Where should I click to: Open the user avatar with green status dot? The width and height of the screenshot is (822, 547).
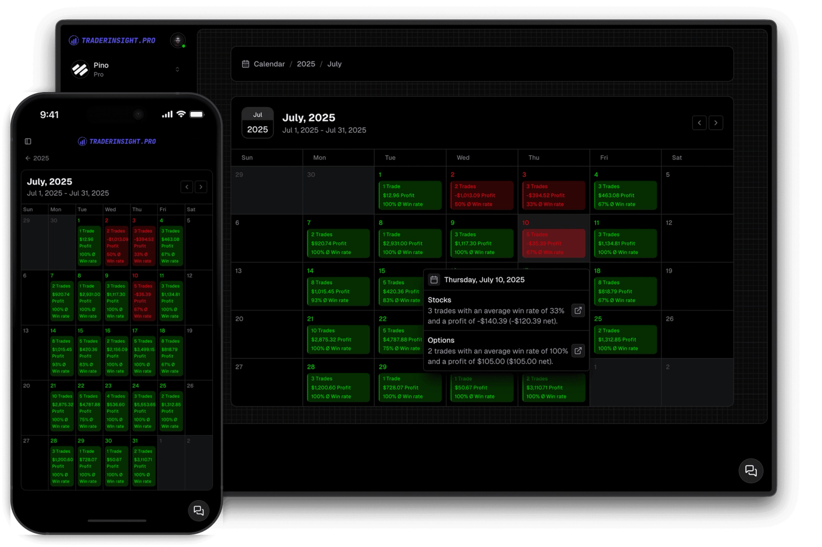(178, 40)
